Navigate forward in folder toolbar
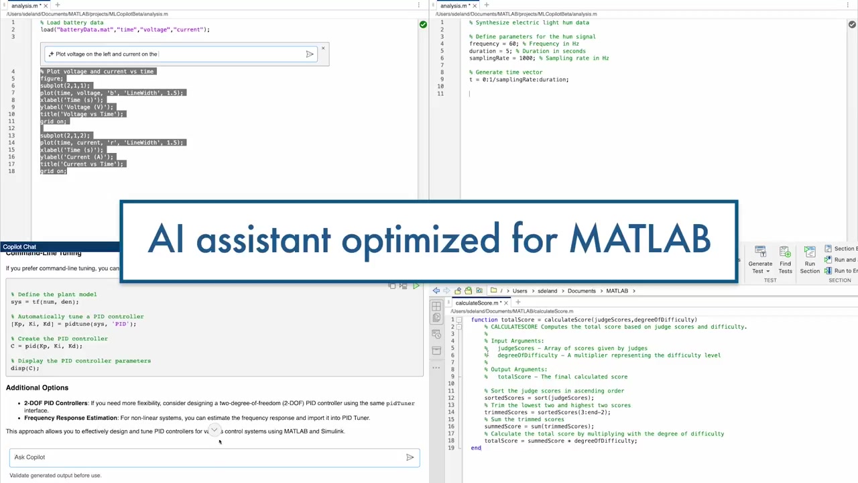 pyautogui.click(x=446, y=290)
